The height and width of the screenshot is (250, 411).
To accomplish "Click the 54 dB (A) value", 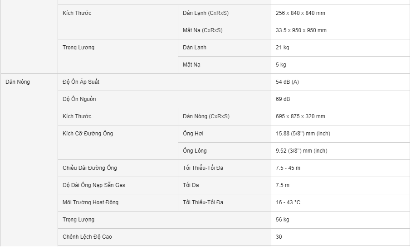I will [x=287, y=82].
